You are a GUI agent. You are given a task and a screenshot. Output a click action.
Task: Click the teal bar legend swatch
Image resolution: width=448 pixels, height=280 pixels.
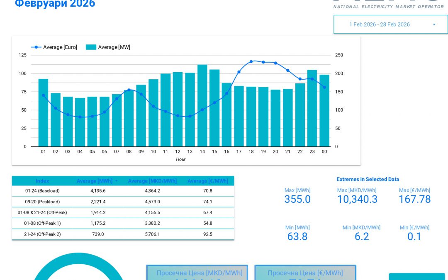(91, 47)
